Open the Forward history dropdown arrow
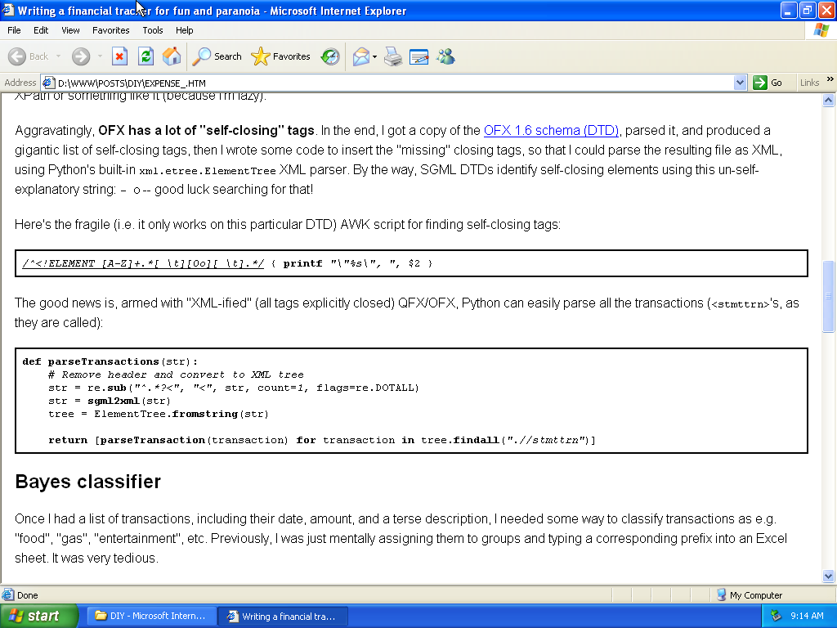837x628 pixels. click(100, 56)
